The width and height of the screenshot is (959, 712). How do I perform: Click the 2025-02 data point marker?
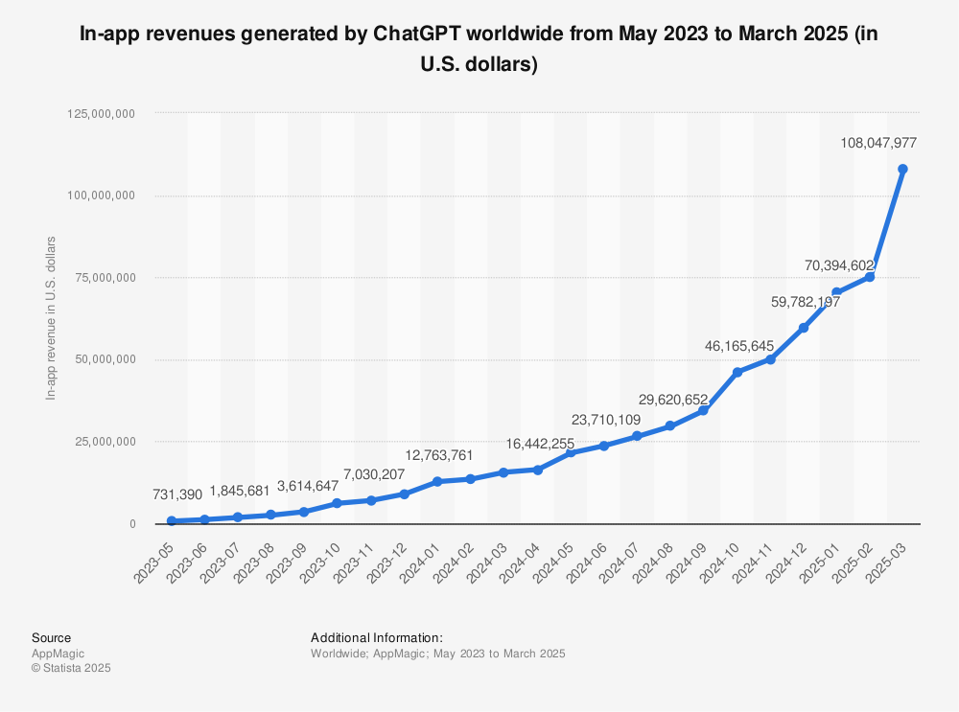pos(870,277)
